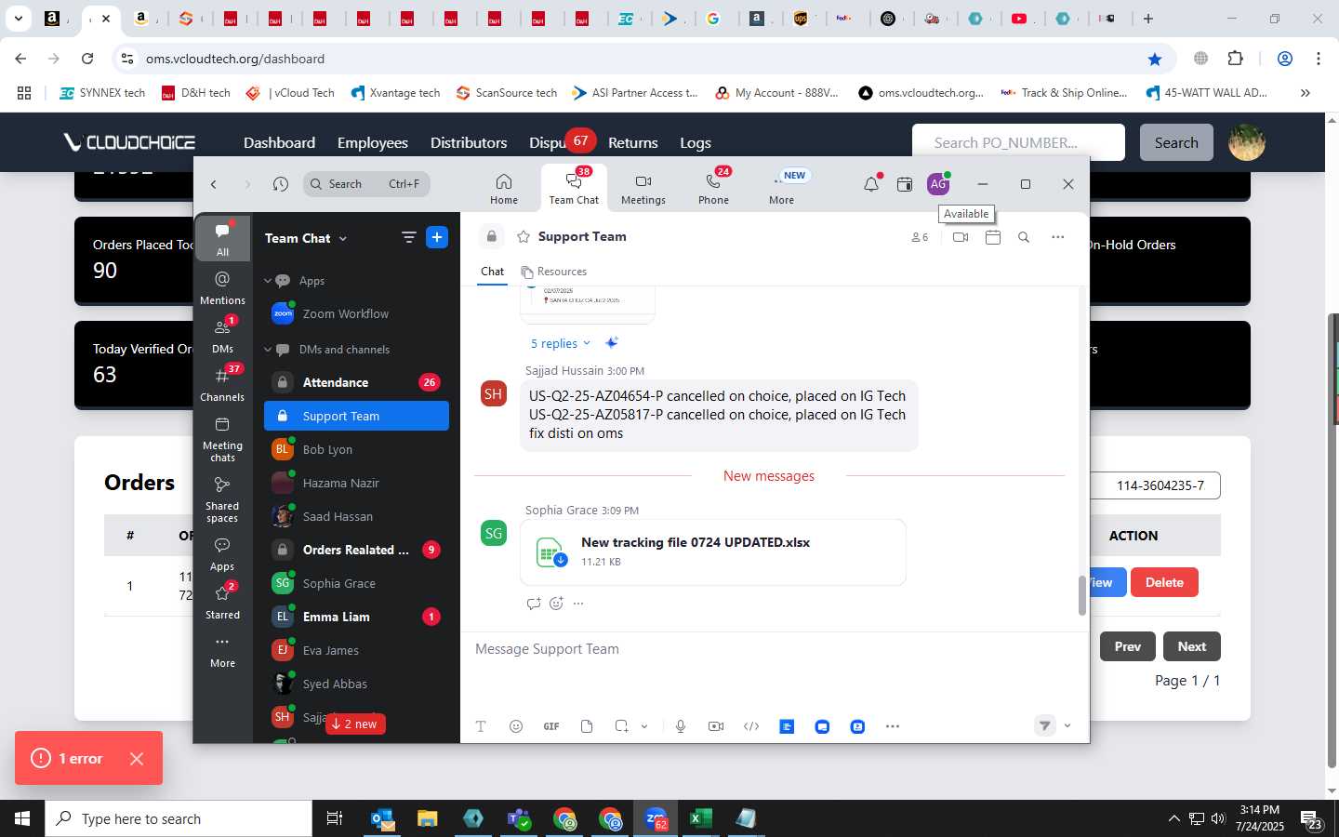Viewport: 1339px width, 837px height.
Task: Open Sophia Grace chat in list
Action: coord(356,583)
